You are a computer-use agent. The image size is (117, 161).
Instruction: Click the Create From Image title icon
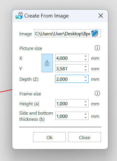19,16
